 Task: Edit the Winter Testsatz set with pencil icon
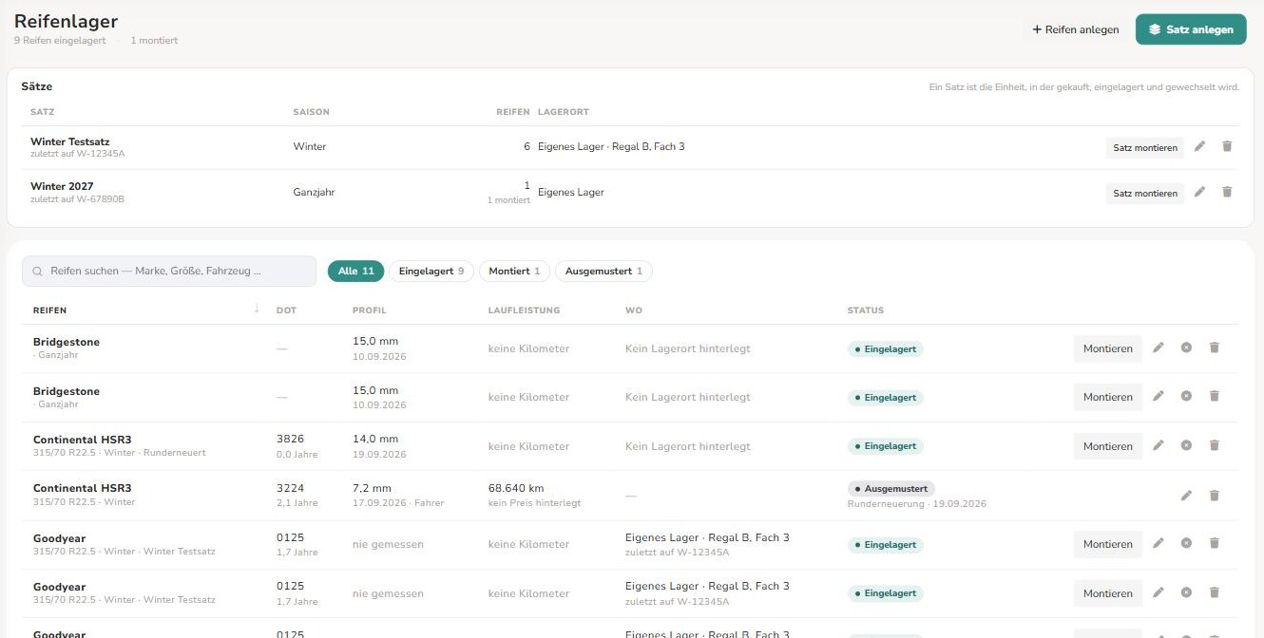coord(1199,146)
